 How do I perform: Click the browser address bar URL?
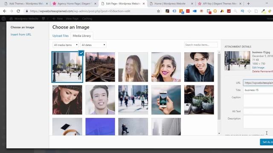tap(80, 11)
